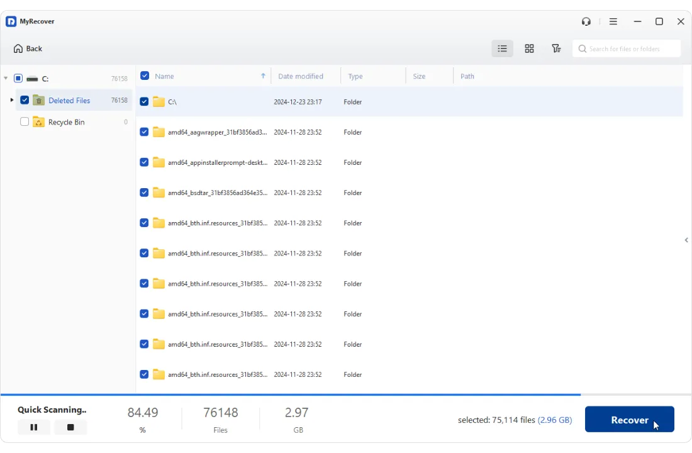Stop the quick scan
Screen dimensions: 692x453
click(70, 427)
